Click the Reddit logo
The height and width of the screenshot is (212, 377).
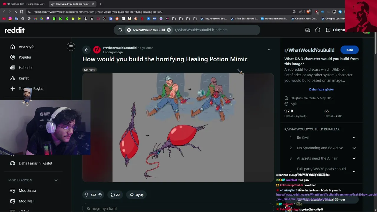click(14, 30)
